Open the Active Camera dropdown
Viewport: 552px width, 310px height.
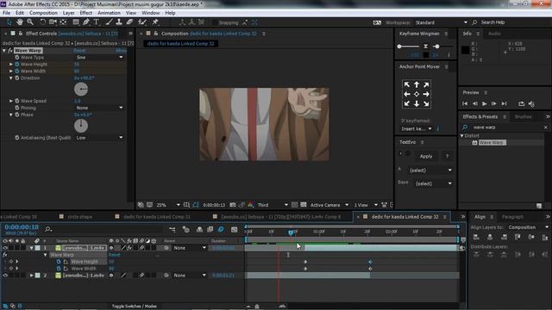pyautogui.click(x=329, y=205)
